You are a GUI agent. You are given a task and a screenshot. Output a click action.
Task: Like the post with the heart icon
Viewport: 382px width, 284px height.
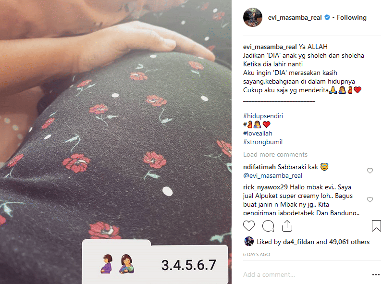coord(249,226)
